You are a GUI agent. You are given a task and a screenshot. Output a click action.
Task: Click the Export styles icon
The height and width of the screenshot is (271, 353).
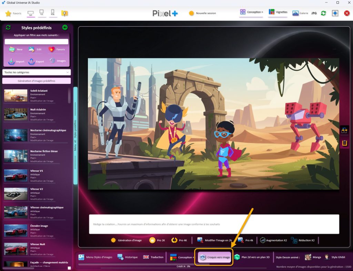31,61
